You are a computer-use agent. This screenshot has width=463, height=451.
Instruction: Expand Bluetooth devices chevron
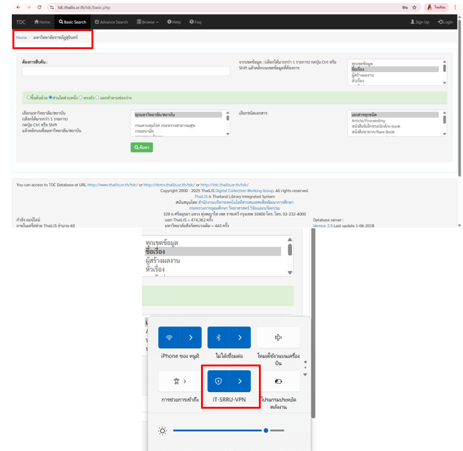coord(240,338)
